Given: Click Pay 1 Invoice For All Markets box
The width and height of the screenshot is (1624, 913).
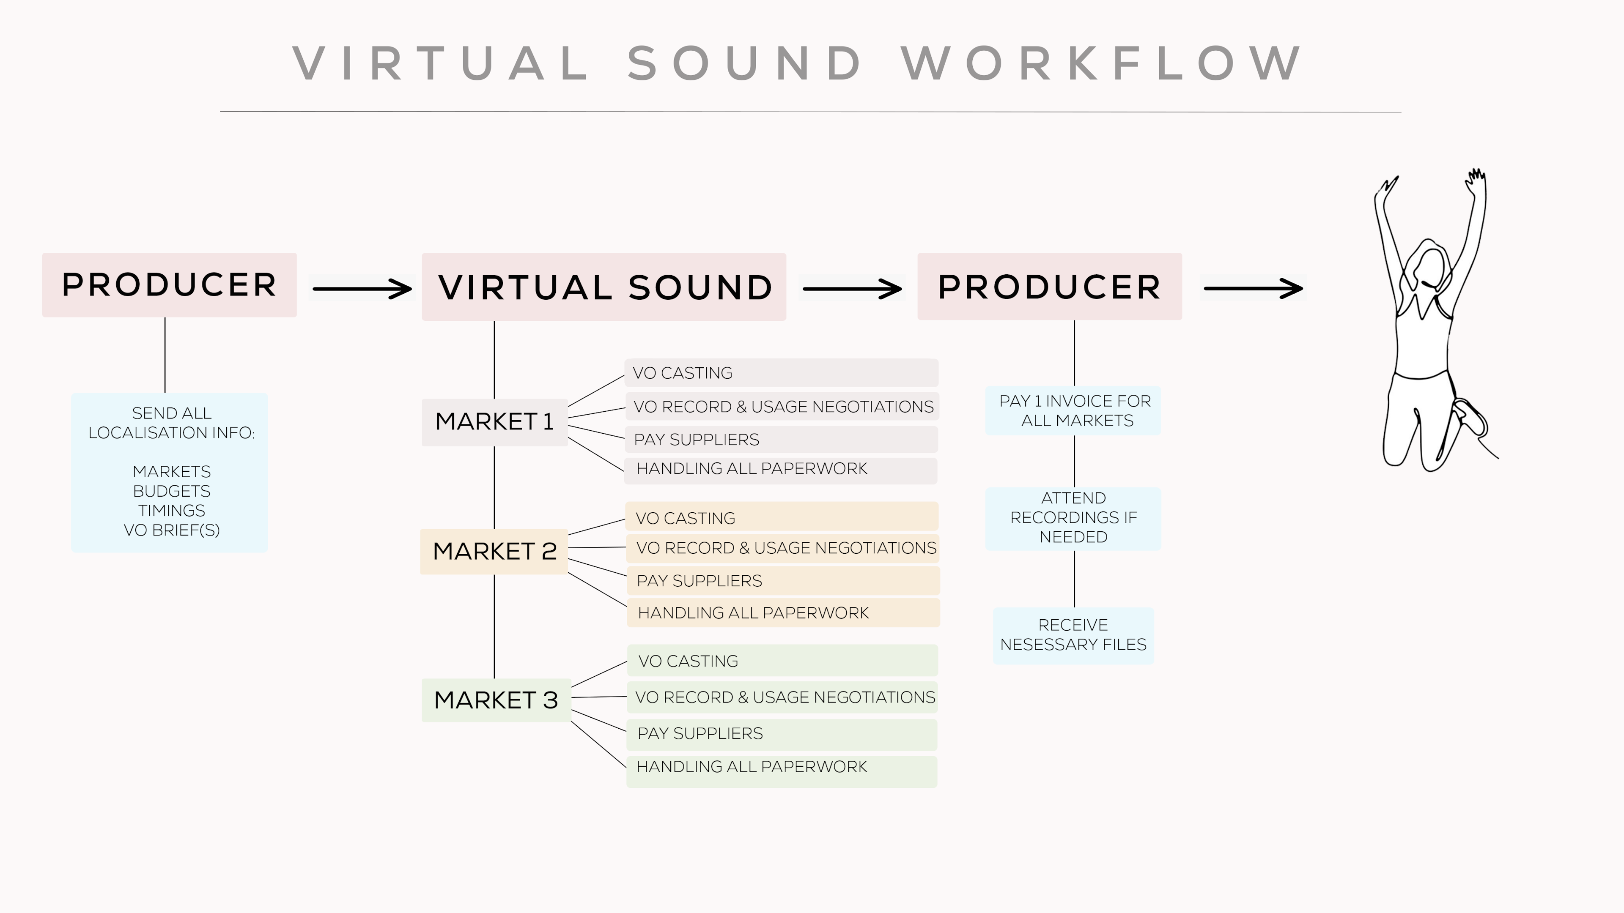Looking at the screenshot, I should tap(1073, 411).
